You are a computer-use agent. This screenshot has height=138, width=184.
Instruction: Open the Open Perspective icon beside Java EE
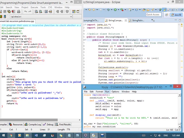click(x=167, y=15)
